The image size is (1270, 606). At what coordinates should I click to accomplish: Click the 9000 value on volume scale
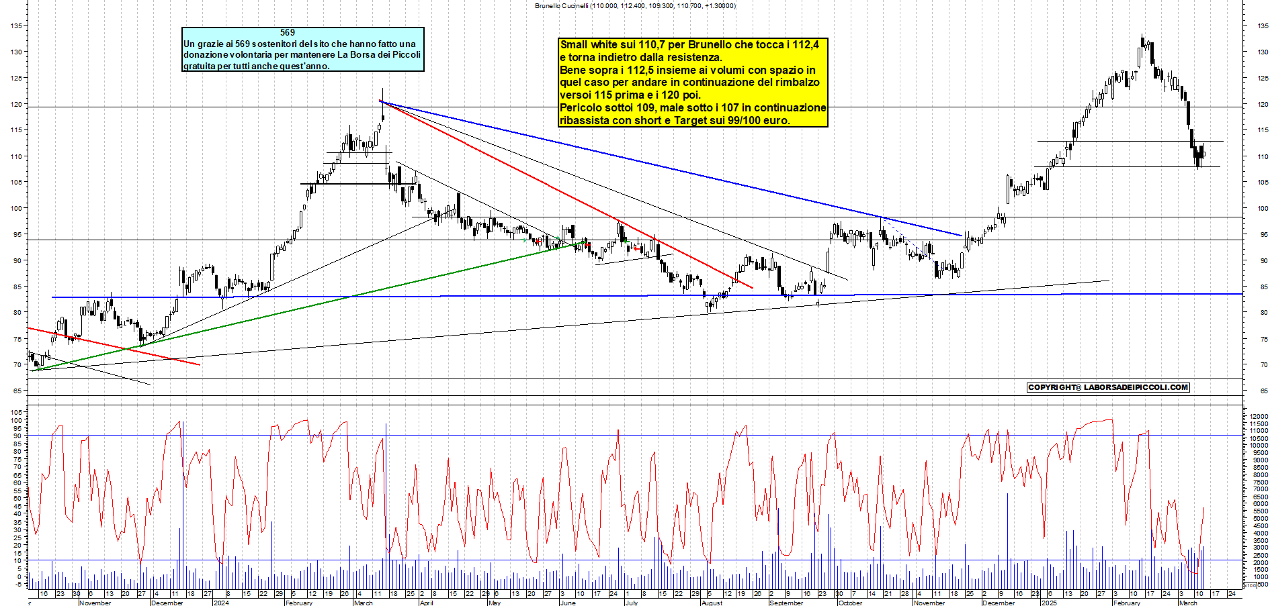(x=1260, y=460)
